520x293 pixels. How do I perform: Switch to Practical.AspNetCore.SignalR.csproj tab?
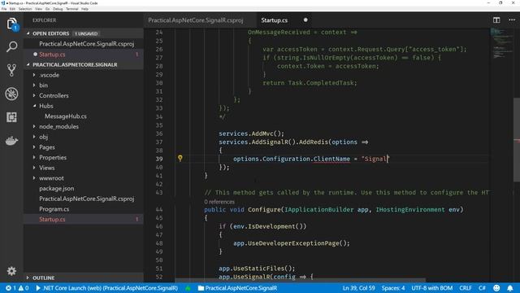click(196, 20)
